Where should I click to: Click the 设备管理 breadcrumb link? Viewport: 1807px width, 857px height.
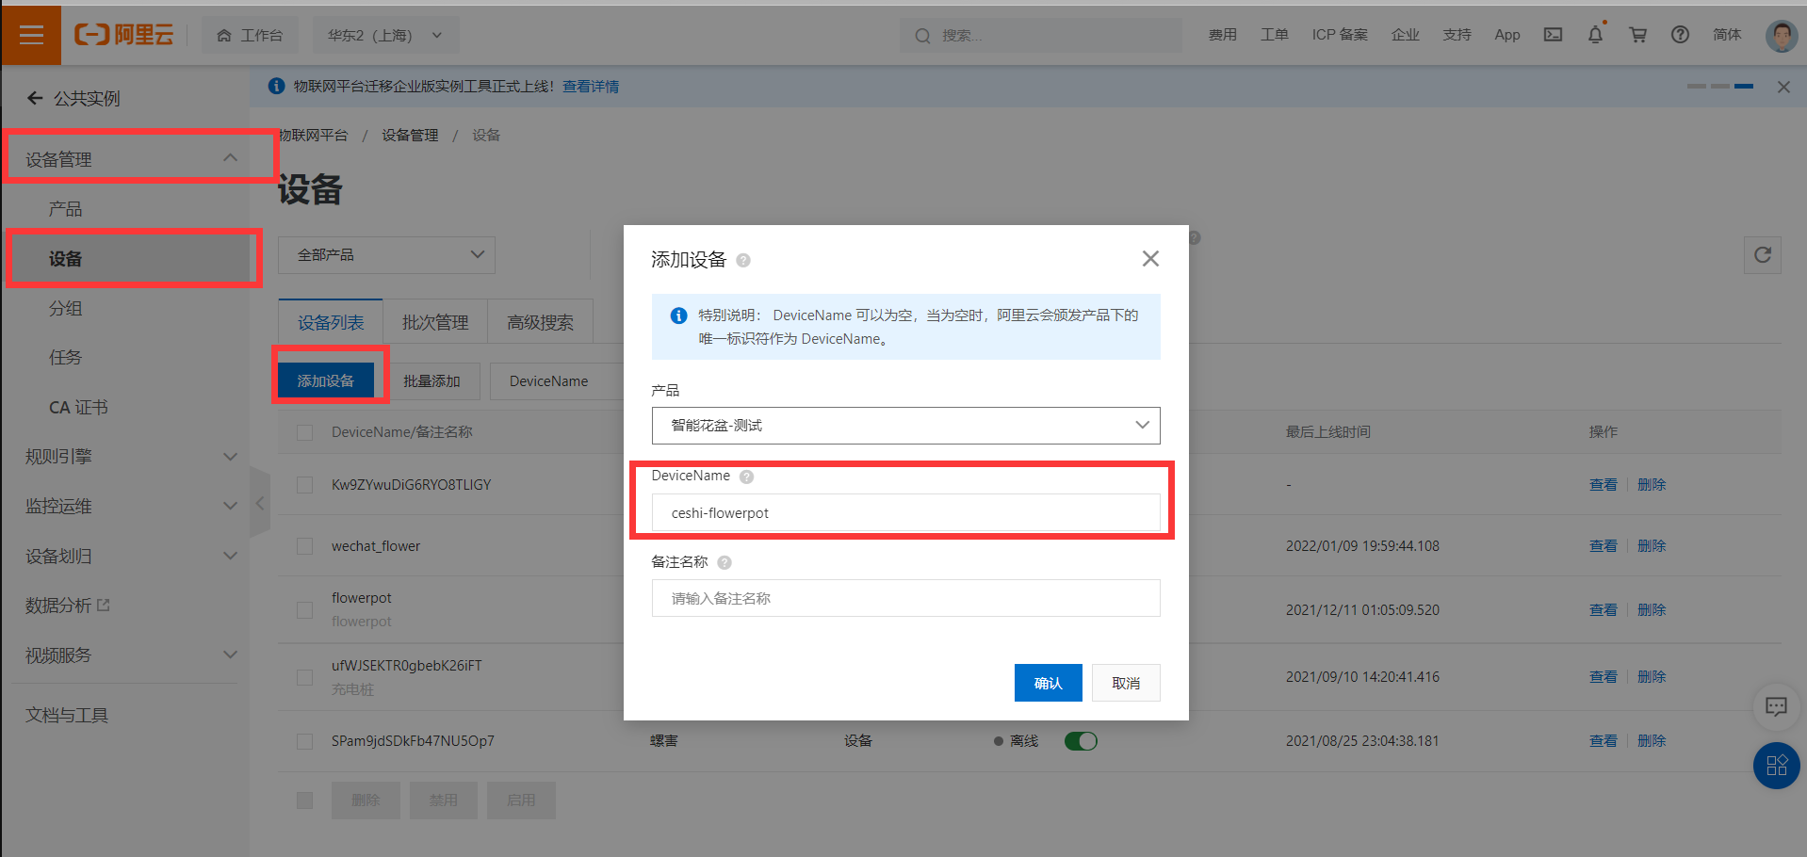coord(410,136)
